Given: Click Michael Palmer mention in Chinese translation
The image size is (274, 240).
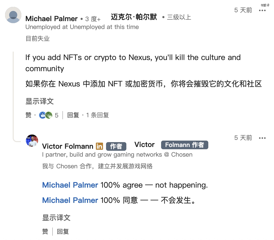Looking at the screenshot, I should [x=70, y=200].
